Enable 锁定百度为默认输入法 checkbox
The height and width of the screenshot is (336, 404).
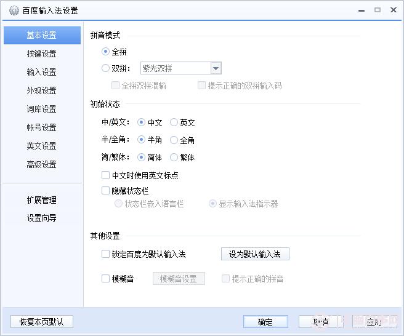106,254
